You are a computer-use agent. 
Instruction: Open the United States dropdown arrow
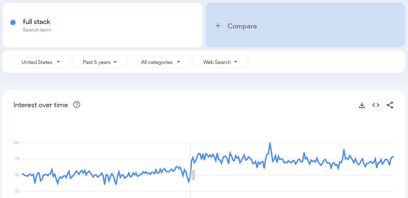(58, 62)
